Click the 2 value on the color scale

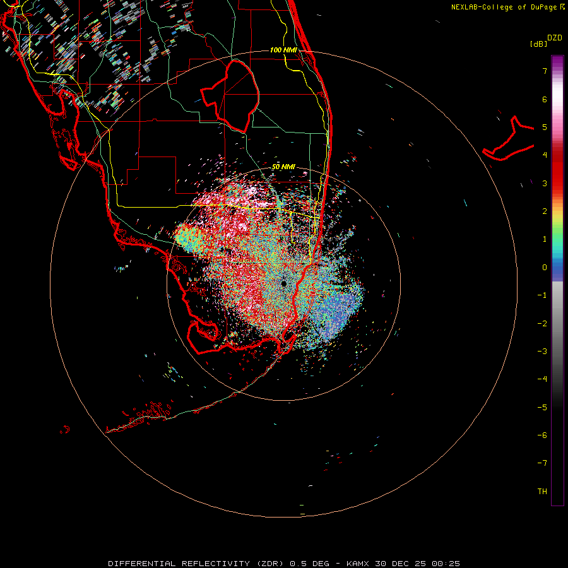[545, 211]
